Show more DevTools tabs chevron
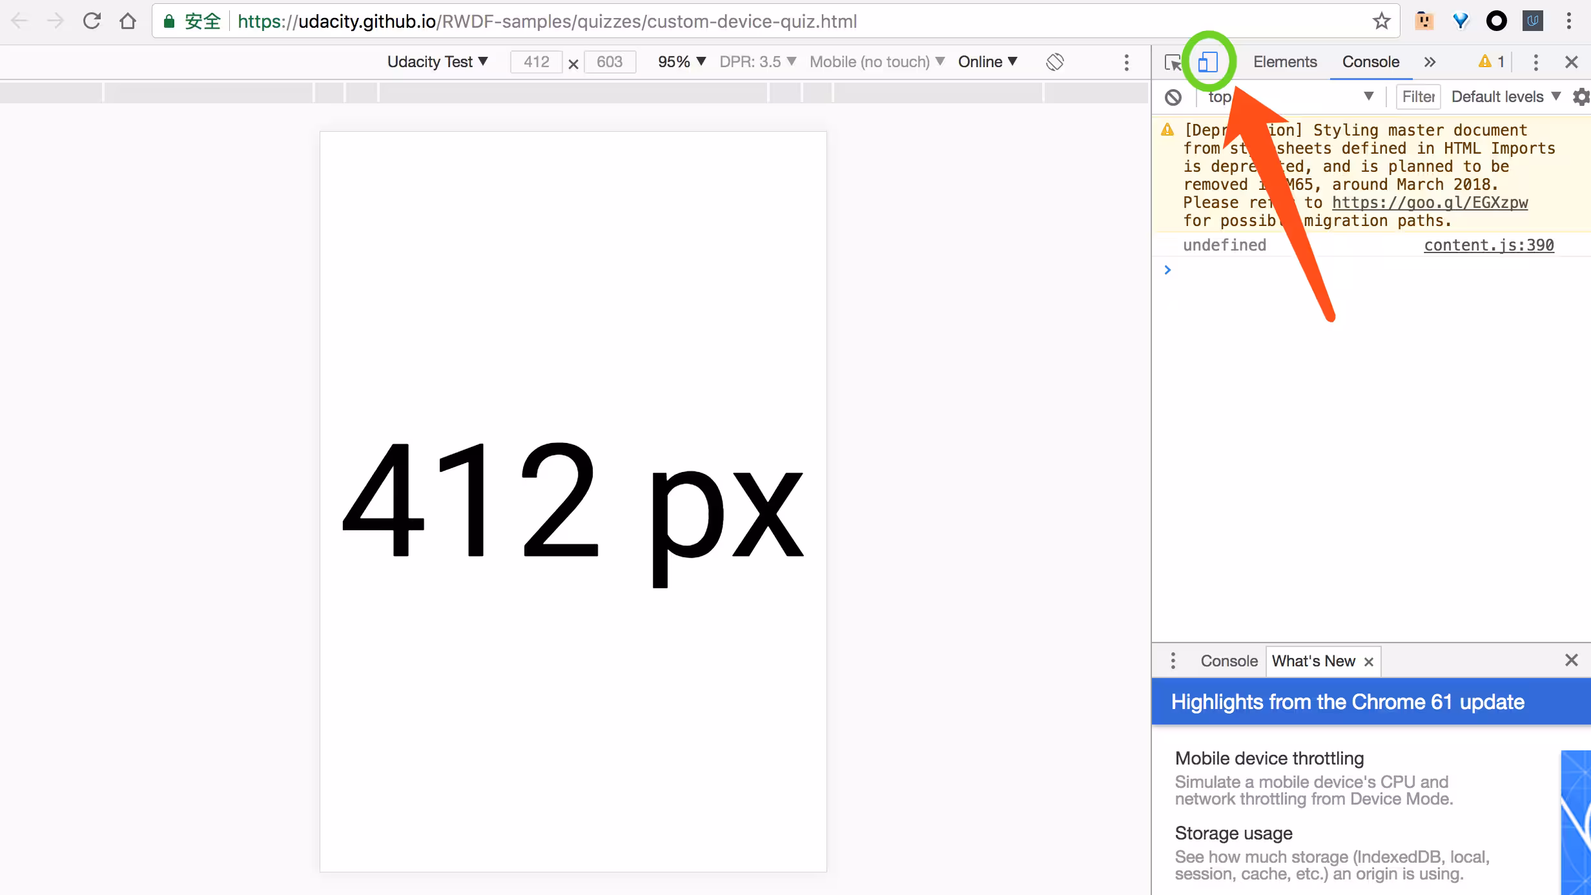Screen dimensions: 1591x895 (1430, 62)
